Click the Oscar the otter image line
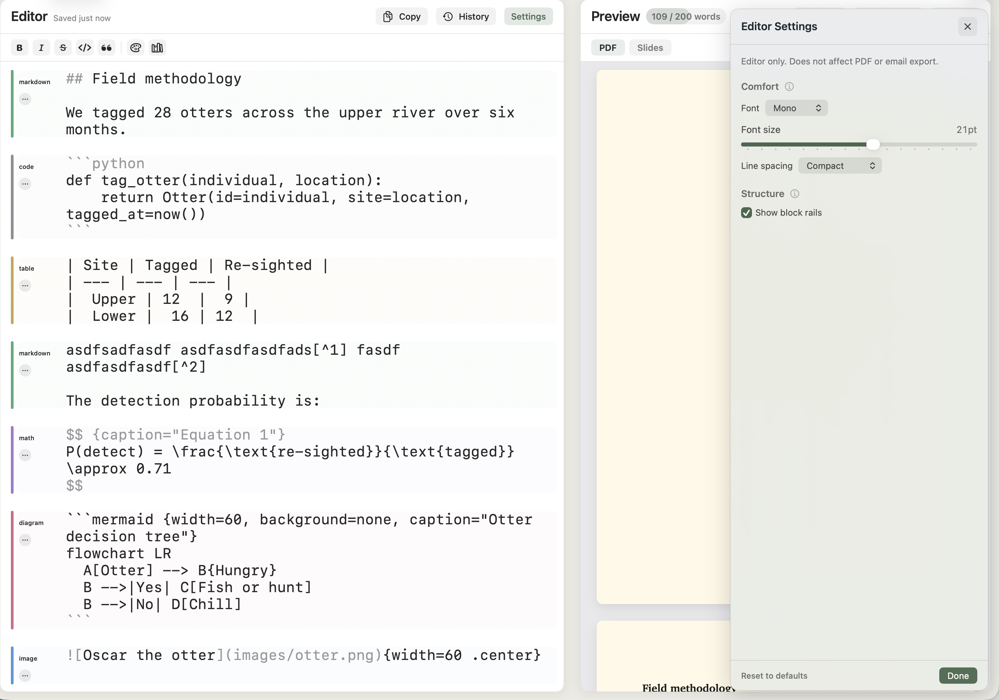Viewport: 999px width, 700px height. 303,655
